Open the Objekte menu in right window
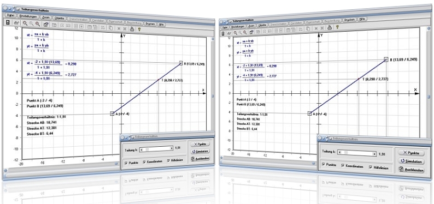This screenshot has height=204, width=434. coord(262,25)
